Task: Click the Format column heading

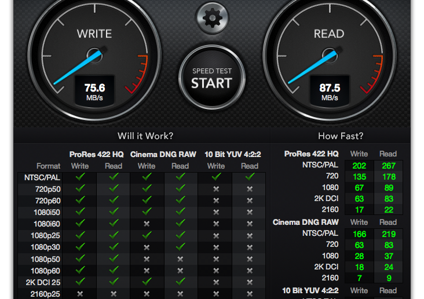Action: [x=49, y=166]
